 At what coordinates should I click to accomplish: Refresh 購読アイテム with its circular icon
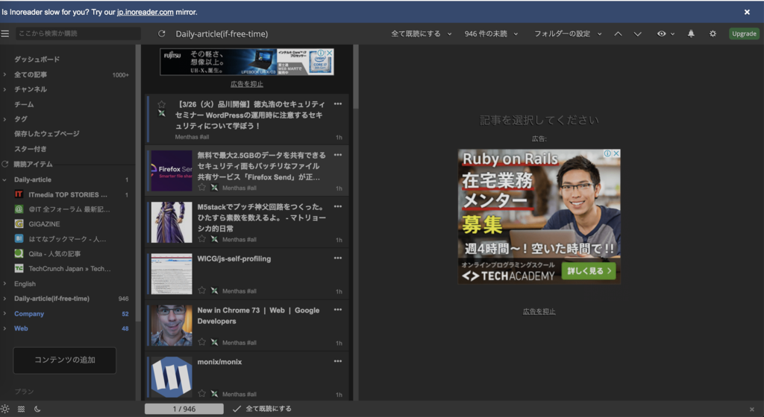pyautogui.click(x=5, y=165)
